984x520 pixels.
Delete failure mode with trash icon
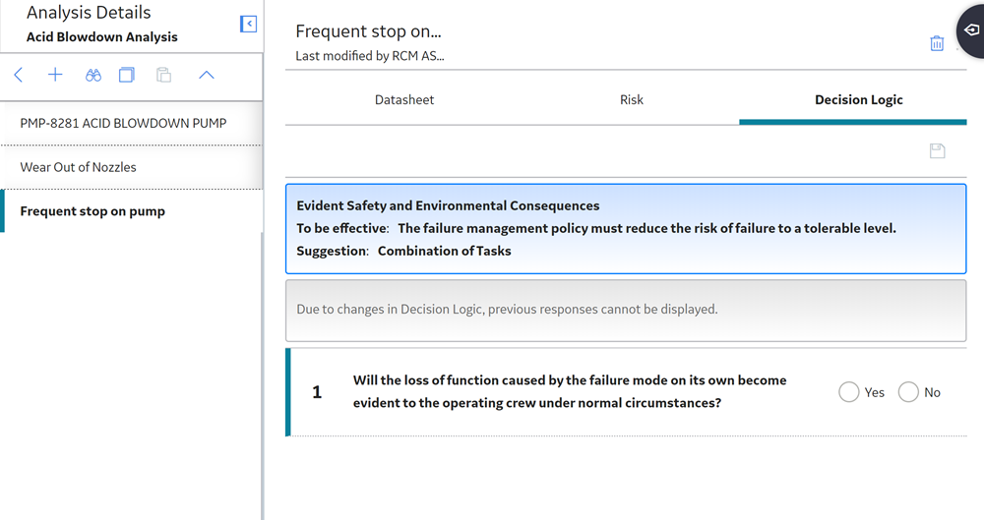[x=937, y=43]
